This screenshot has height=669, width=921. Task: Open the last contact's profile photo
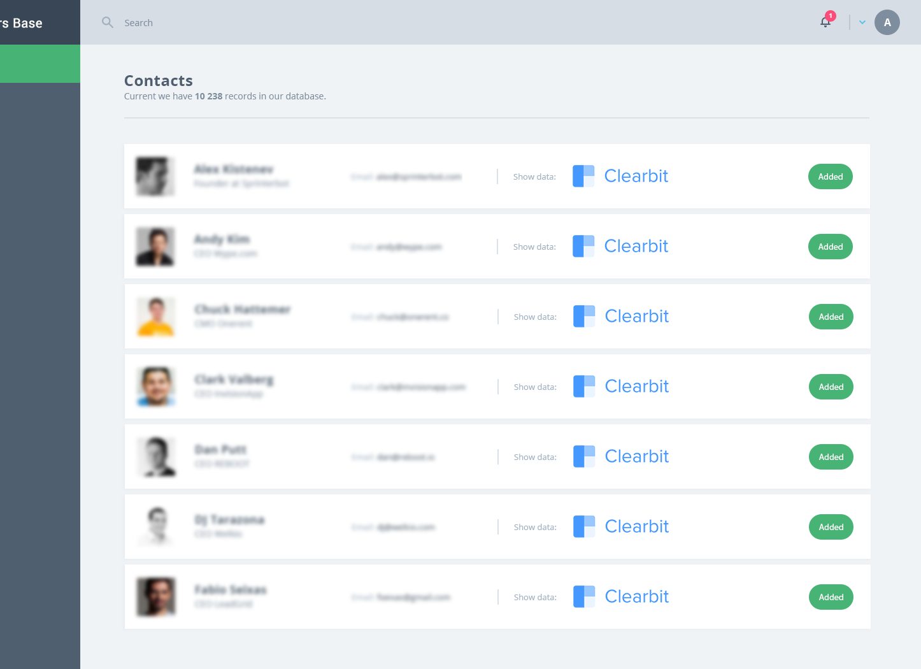click(156, 597)
